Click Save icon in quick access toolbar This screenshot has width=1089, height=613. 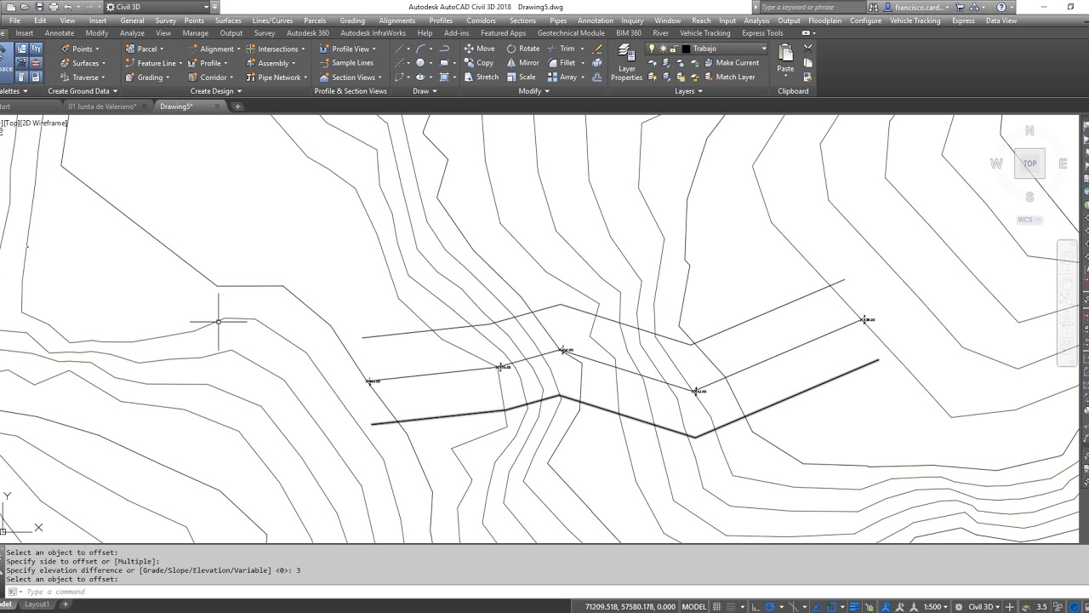coord(38,7)
